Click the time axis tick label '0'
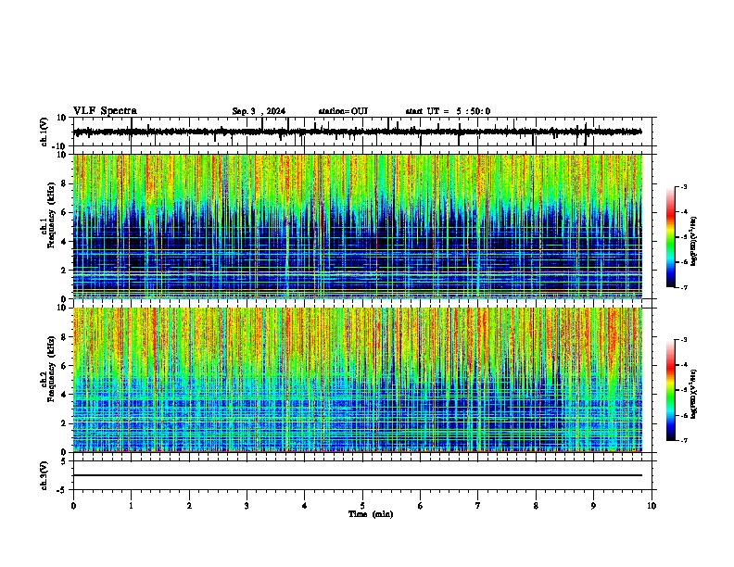This screenshot has height=567, width=734. click(73, 506)
